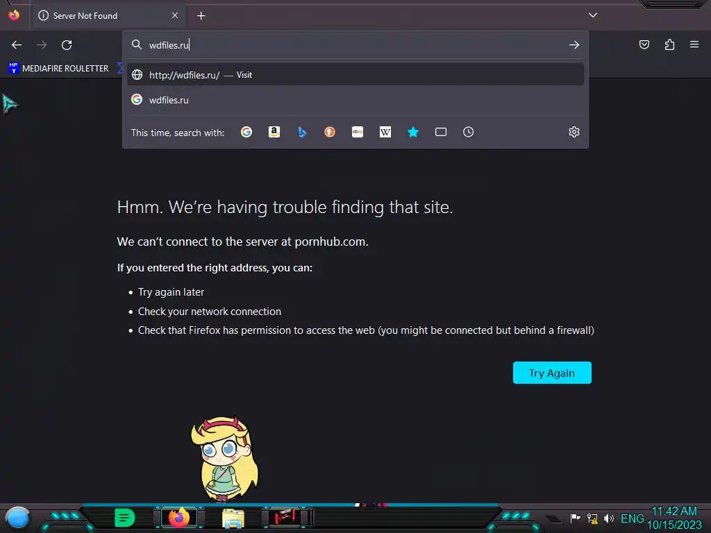The height and width of the screenshot is (533, 711).
Task: Open the Extensions puzzle icon
Action: 669,44
